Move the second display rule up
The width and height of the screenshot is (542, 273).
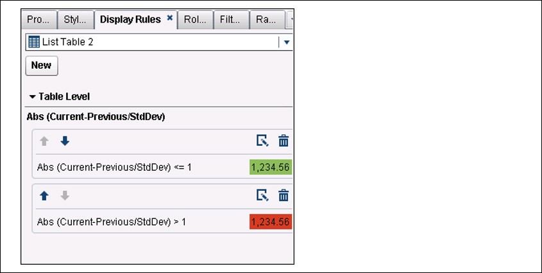tap(44, 195)
